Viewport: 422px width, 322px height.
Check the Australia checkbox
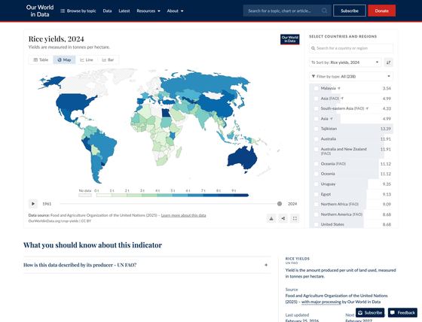point(316,139)
